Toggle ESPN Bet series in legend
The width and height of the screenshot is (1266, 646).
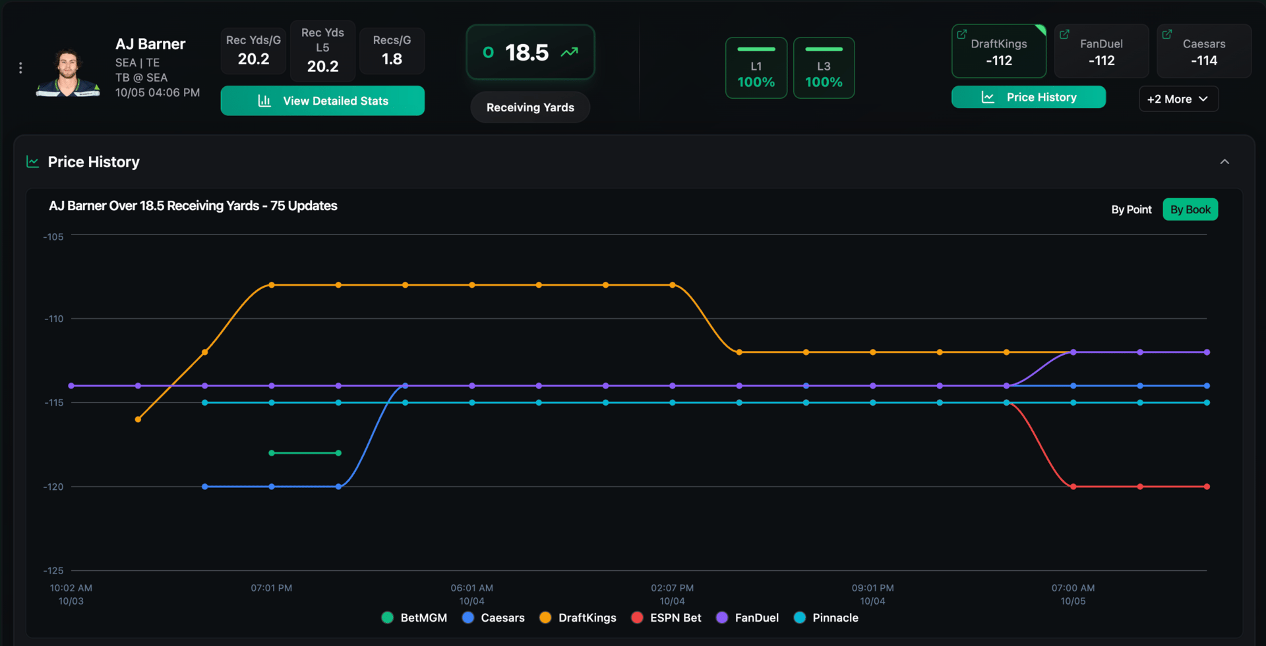666,618
